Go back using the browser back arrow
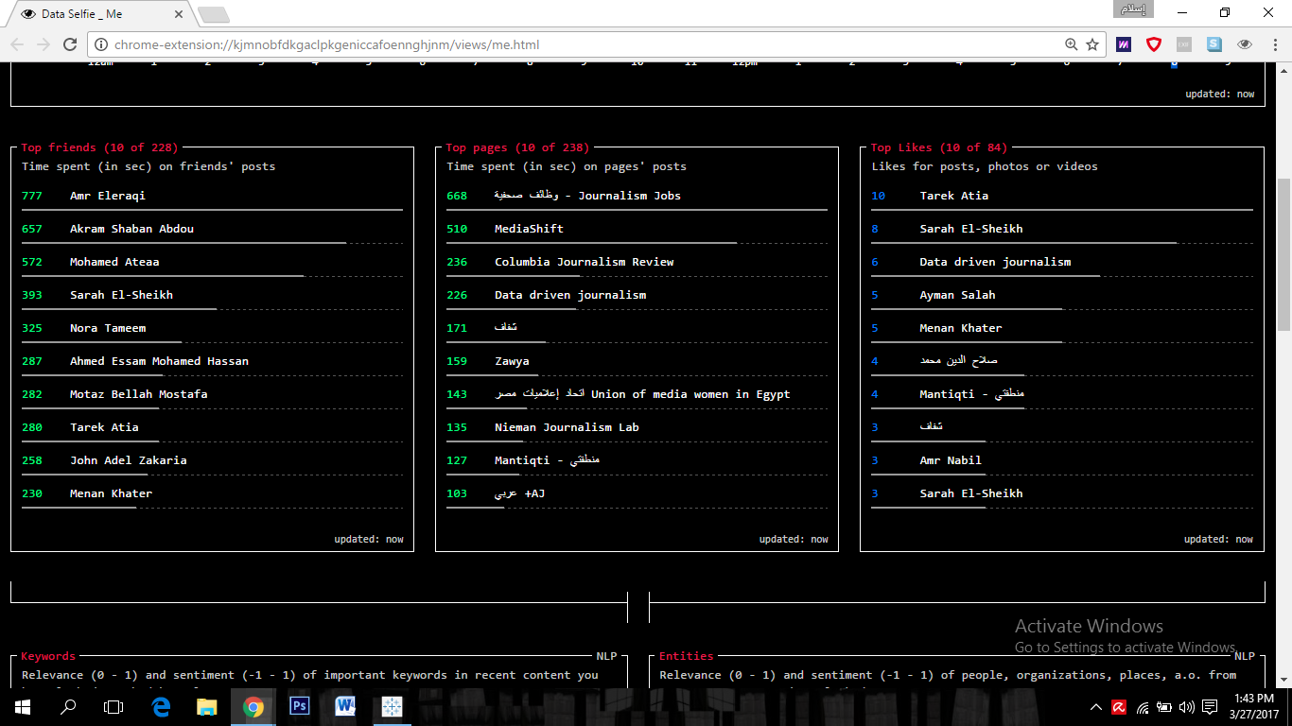The width and height of the screenshot is (1292, 726). click(17, 44)
